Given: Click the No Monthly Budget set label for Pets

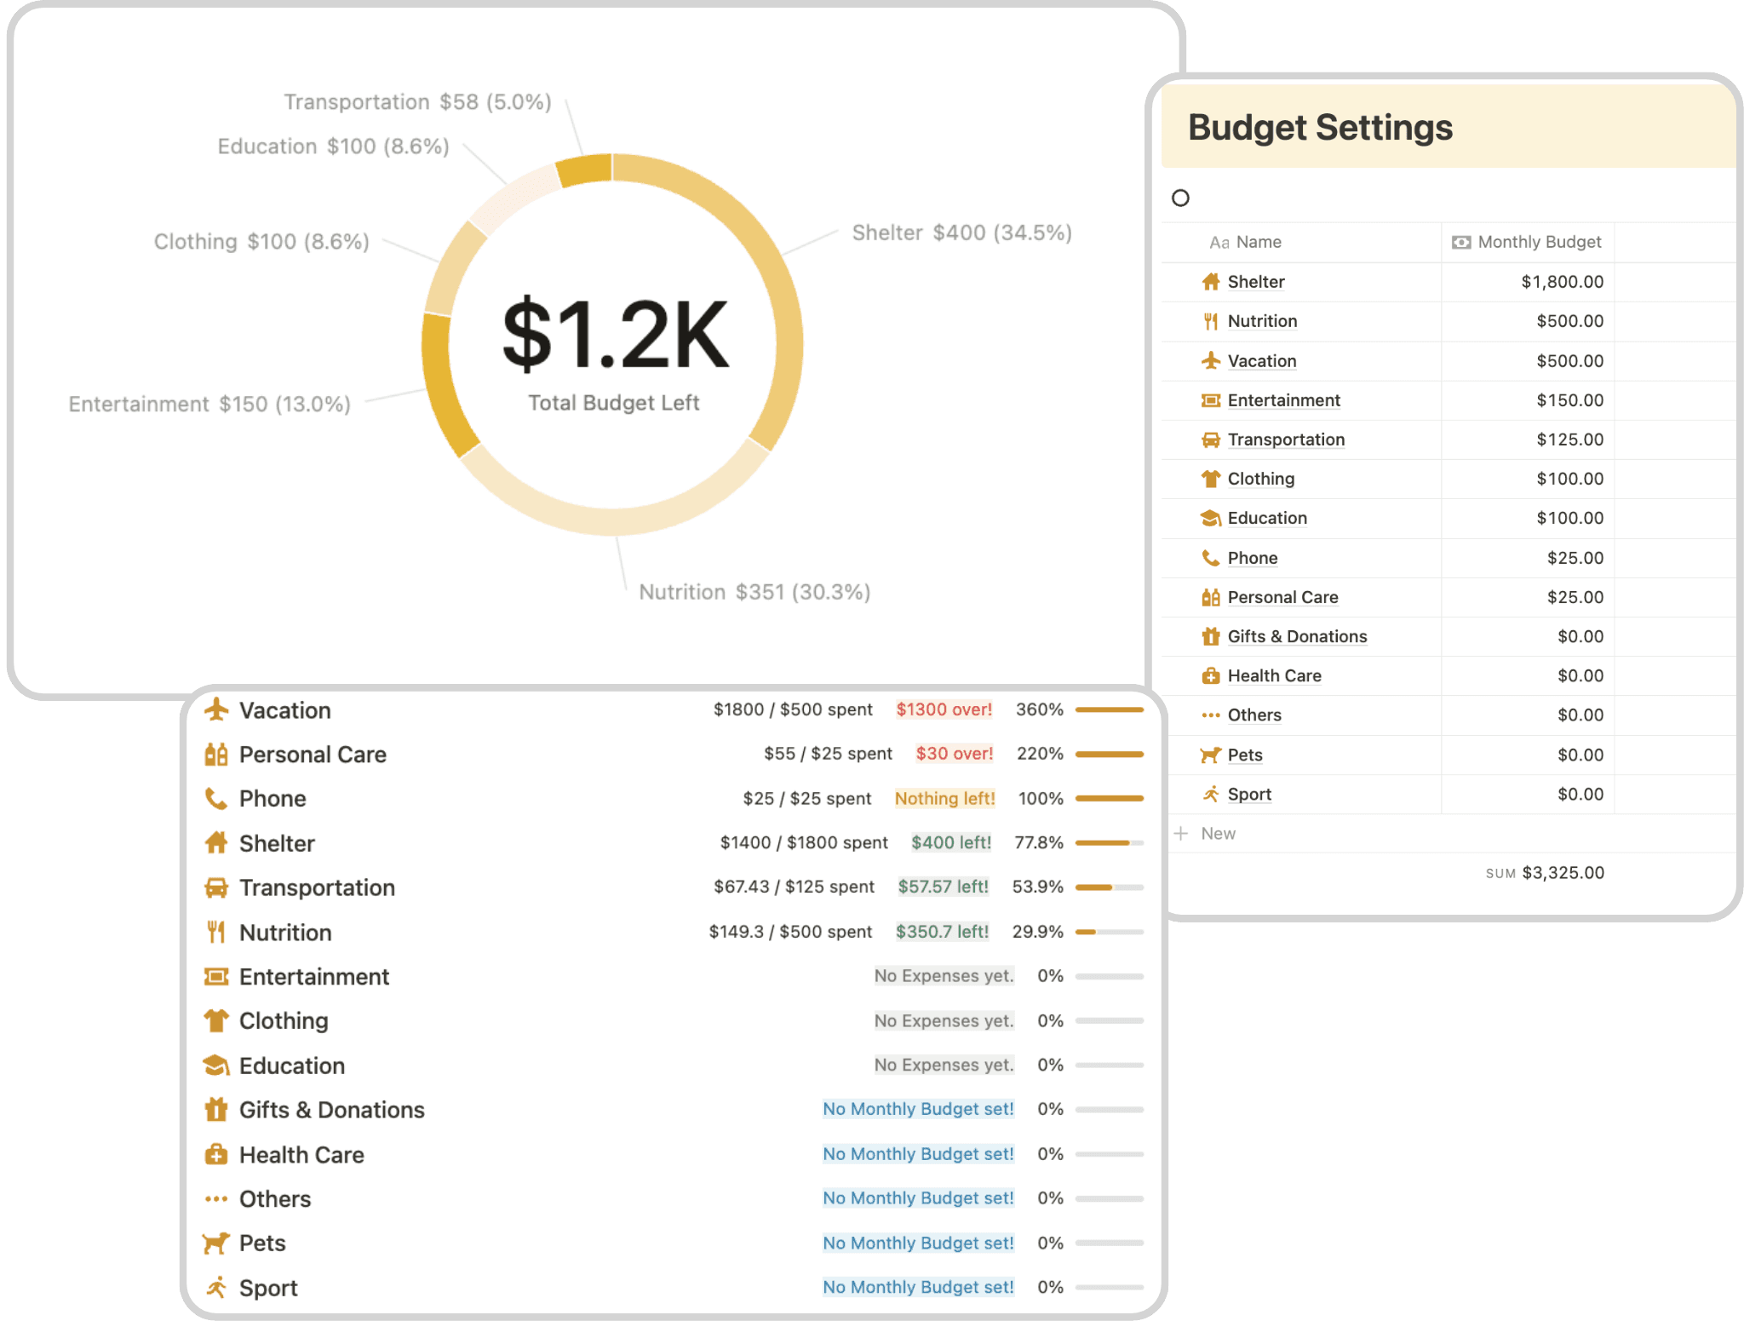Looking at the screenshot, I should pyautogui.click(x=917, y=1243).
